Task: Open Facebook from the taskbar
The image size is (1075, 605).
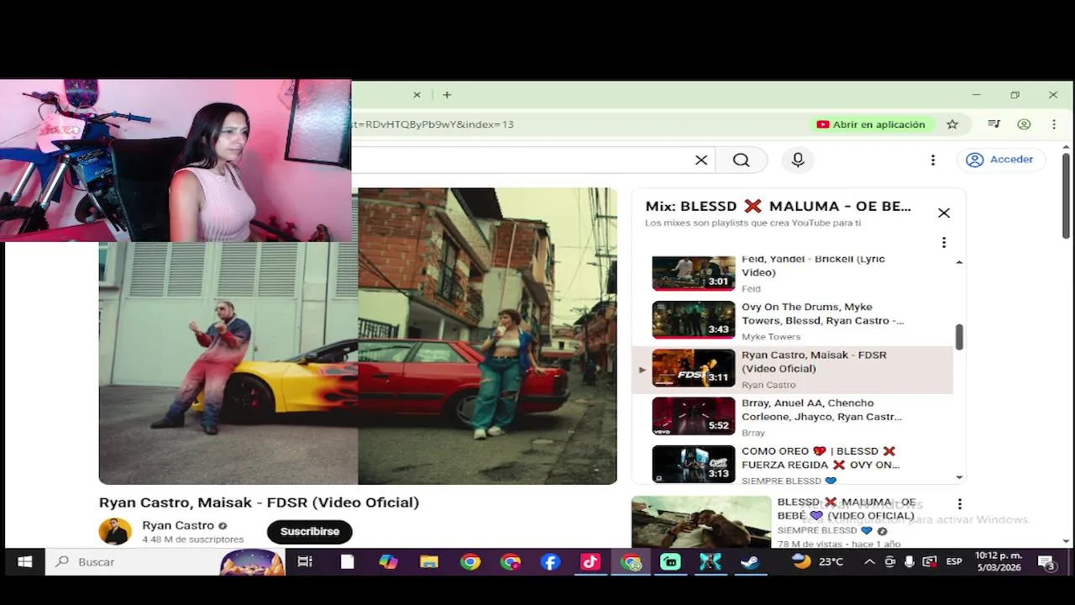Action: (550, 561)
